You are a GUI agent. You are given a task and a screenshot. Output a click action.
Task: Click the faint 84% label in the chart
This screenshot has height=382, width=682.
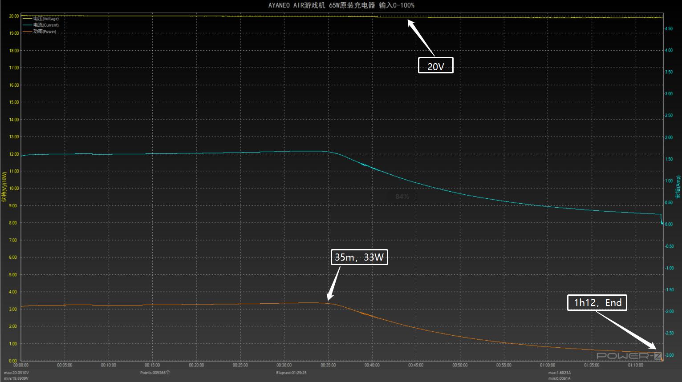(402, 196)
